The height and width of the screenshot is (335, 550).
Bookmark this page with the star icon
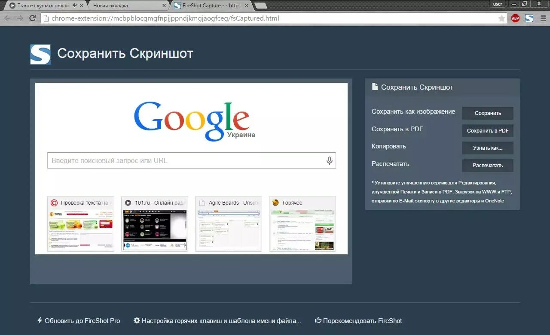(501, 18)
